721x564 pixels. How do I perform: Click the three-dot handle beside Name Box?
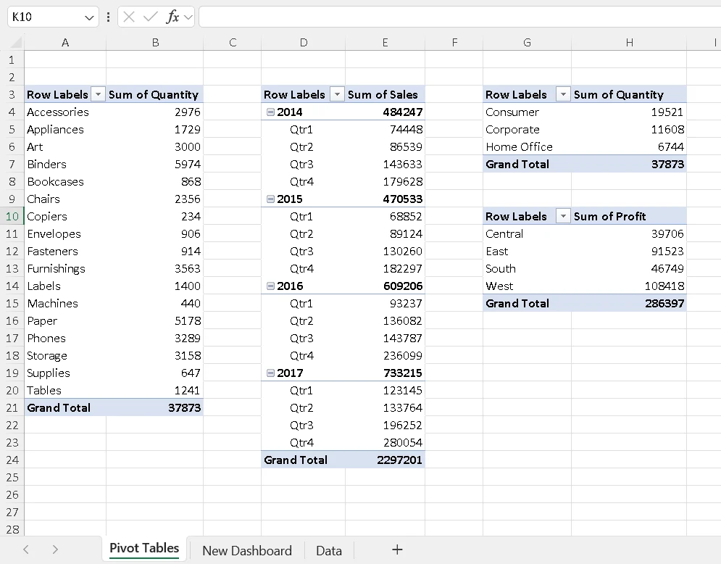(x=109, y=17)
